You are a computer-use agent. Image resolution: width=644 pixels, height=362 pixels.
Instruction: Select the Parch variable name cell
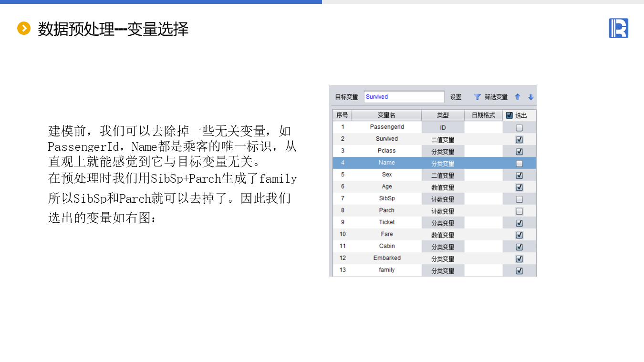(387, 211)
